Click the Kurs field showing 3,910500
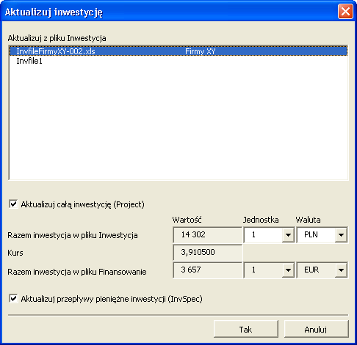The width and height of the screenshot is (357, 345). [208, 253]
